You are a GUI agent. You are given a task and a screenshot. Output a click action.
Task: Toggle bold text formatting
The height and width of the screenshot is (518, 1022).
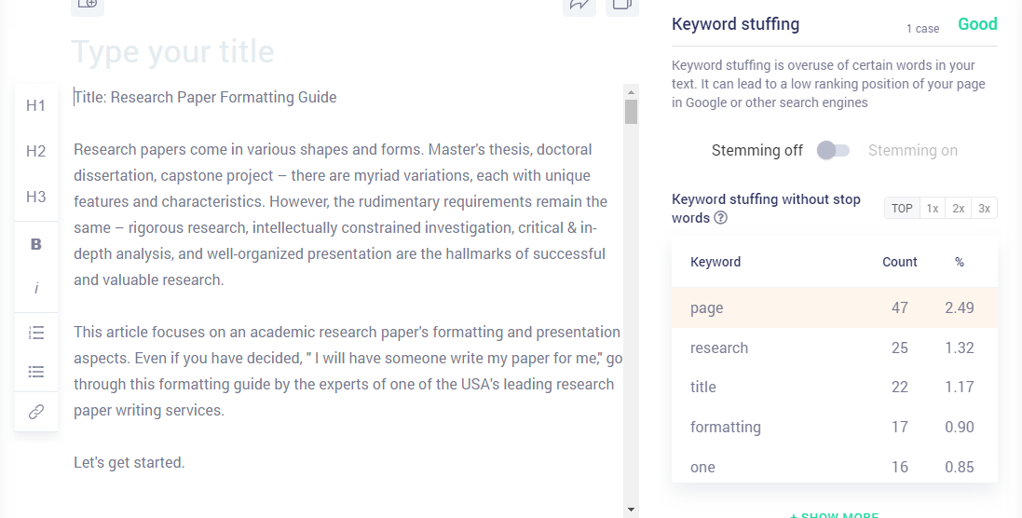point(35,244)
